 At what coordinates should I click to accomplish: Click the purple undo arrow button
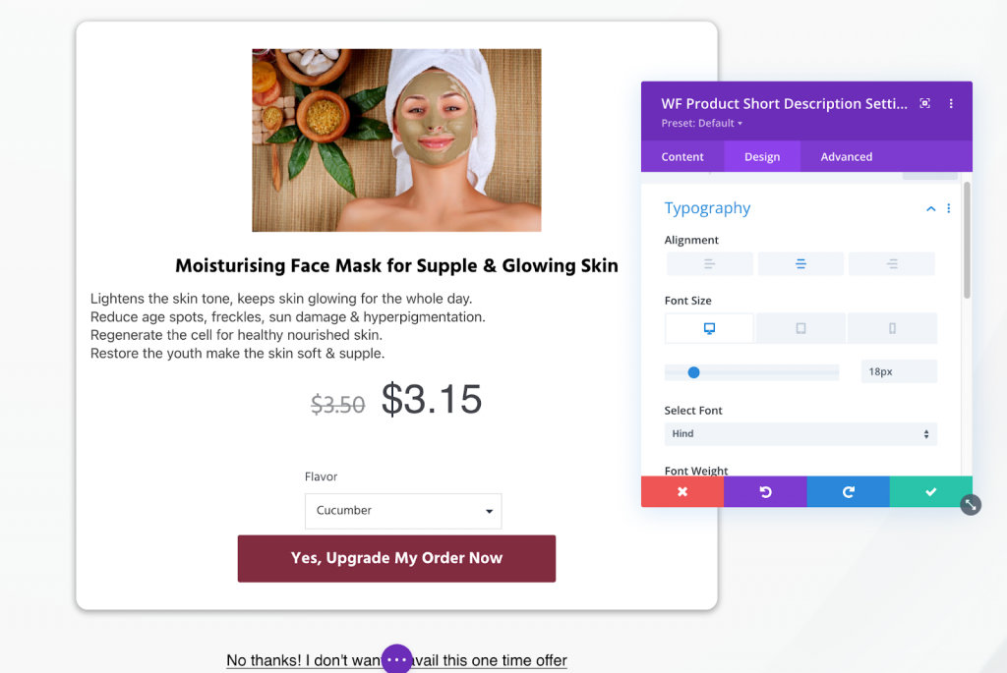pyautogui.click(x=765, y=491)
